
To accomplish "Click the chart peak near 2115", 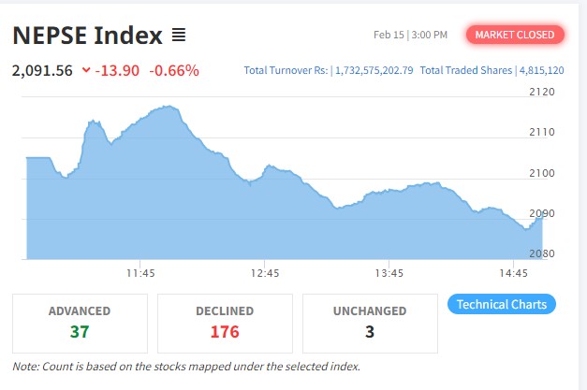I will pyautogui.click(x=167, y=107).
